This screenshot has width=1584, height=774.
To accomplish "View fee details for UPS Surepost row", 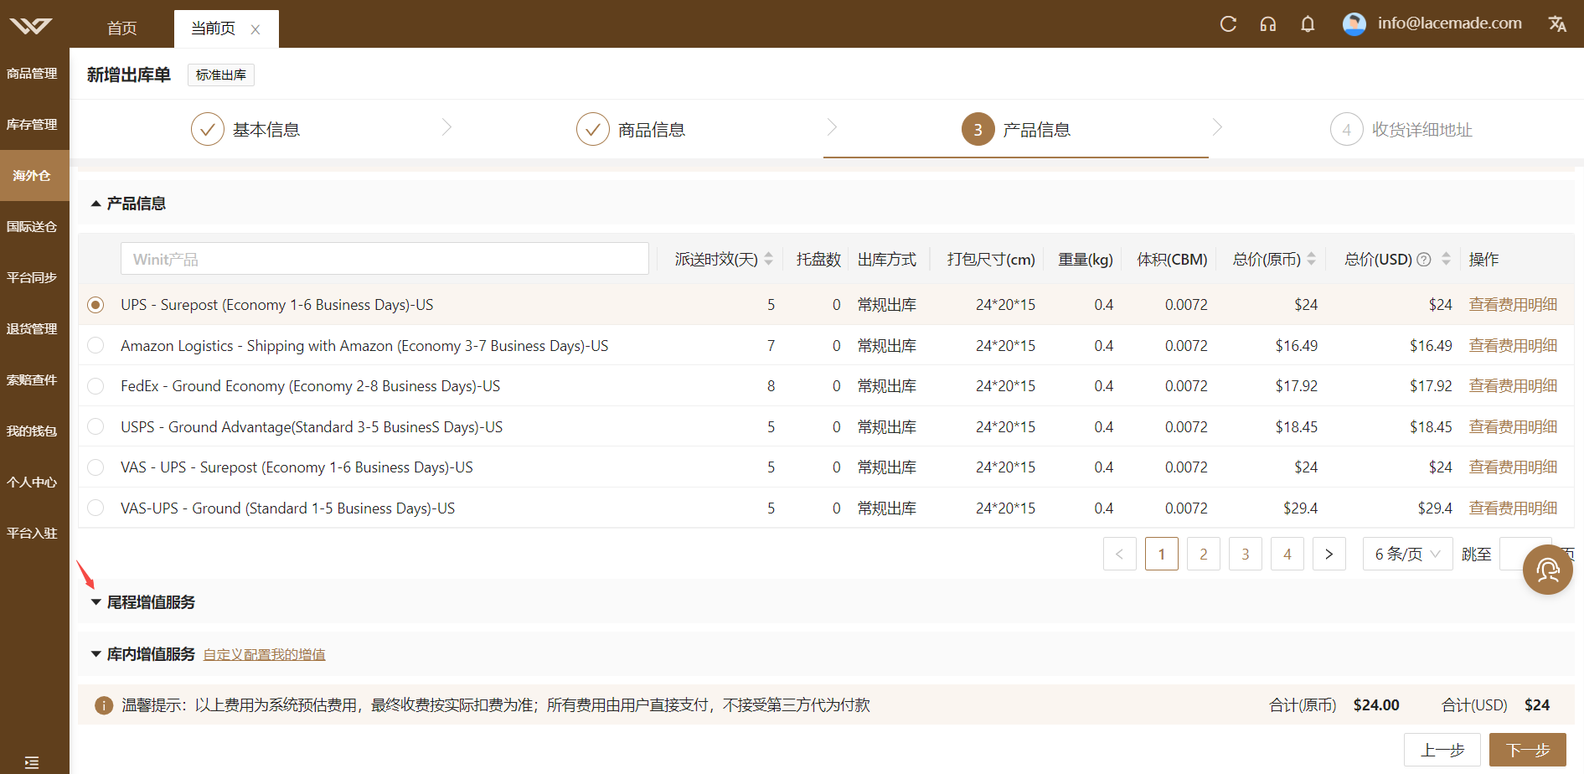I will pos(1513,305).
